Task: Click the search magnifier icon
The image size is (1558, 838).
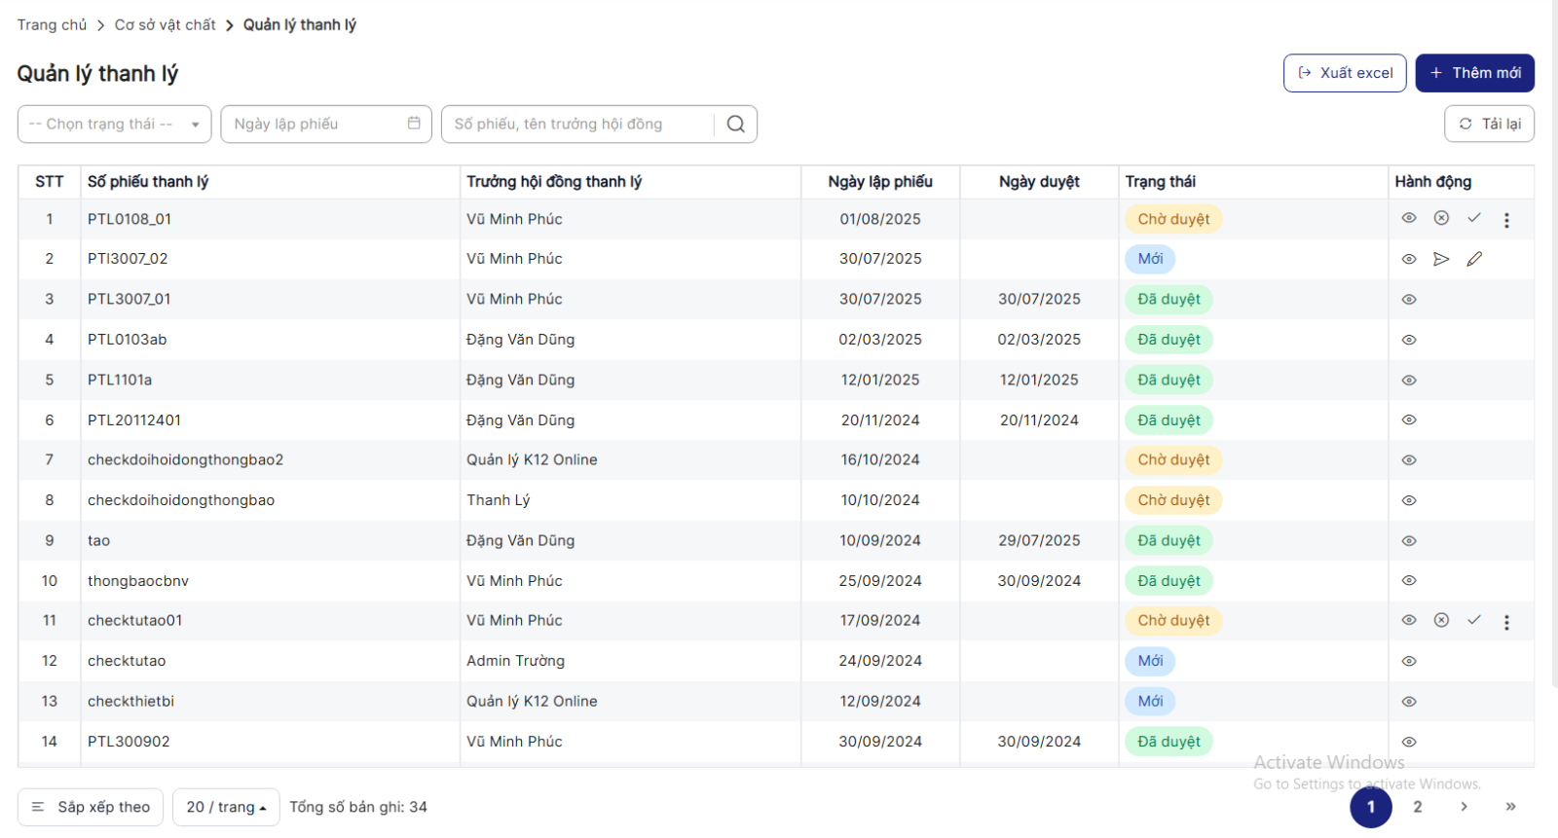Action: click(x=736, y=124)
